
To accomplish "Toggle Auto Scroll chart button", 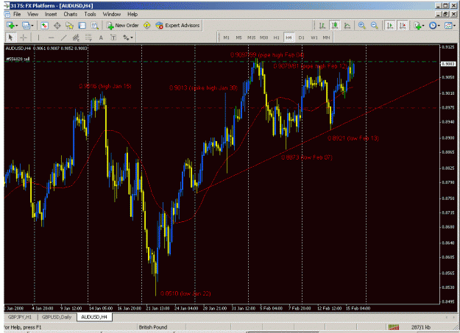I will coord(390,26).
